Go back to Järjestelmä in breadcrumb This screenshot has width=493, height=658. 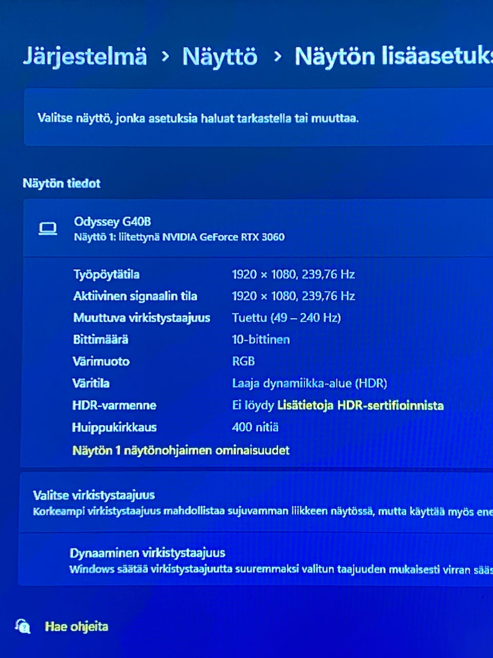tap(85, 57)
